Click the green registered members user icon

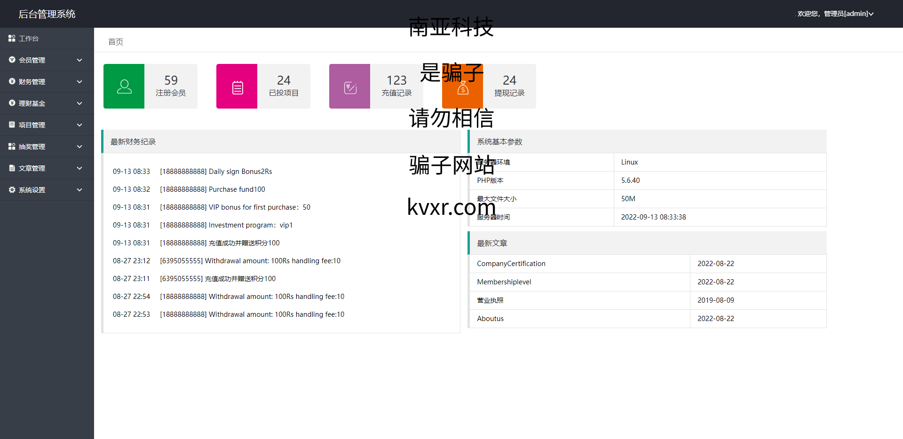point(124,86)
